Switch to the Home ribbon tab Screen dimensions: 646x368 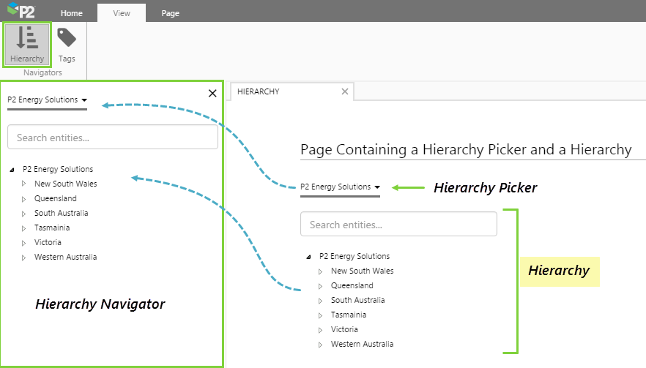pos(71,13)
